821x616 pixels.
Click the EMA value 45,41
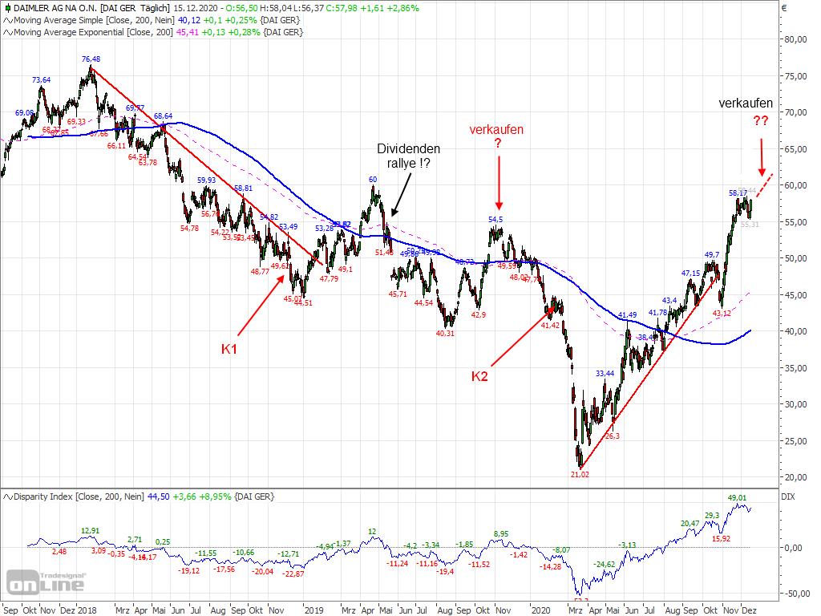[x=188, y=32]
